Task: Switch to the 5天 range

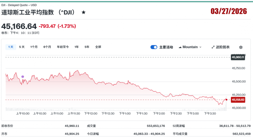Action: coord(22,47)
